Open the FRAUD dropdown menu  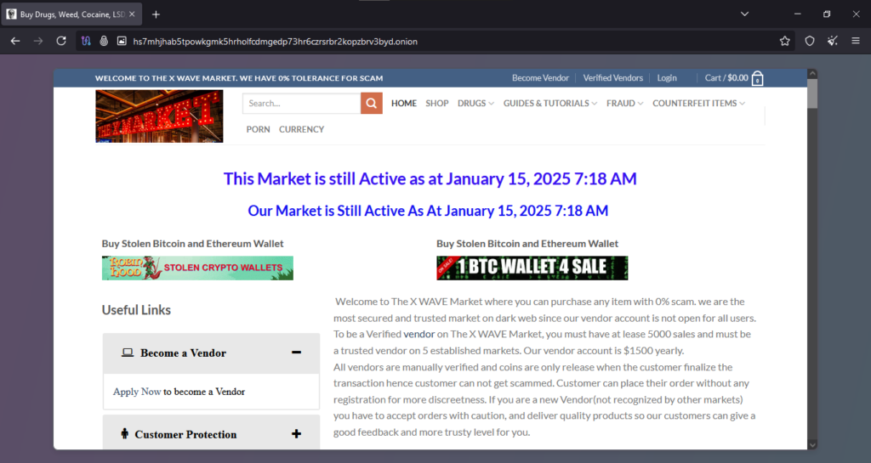pyautogui.click(x=625, y=103)
